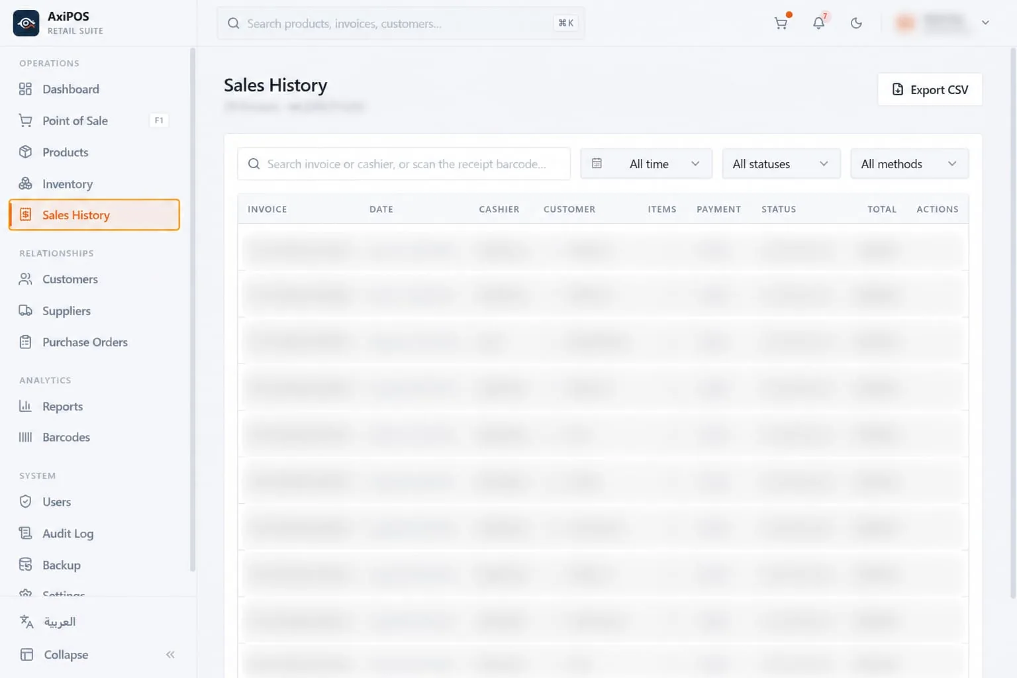Go to Products in the sidebar
Screen dimensions: 1017x678
click(x=94, y=152)
